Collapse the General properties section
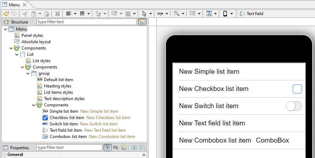315x158 pixels. [x=5, y=154]
